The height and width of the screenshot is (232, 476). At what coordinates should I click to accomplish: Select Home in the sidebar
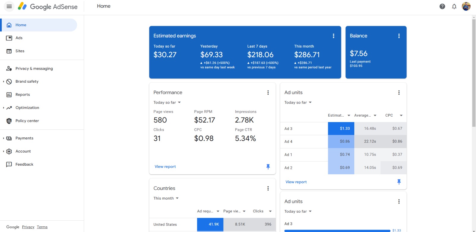pos(39,25)
